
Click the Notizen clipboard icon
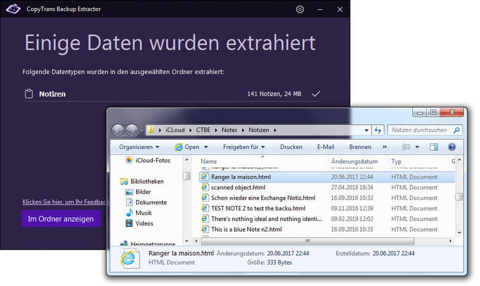click(29, 94)
